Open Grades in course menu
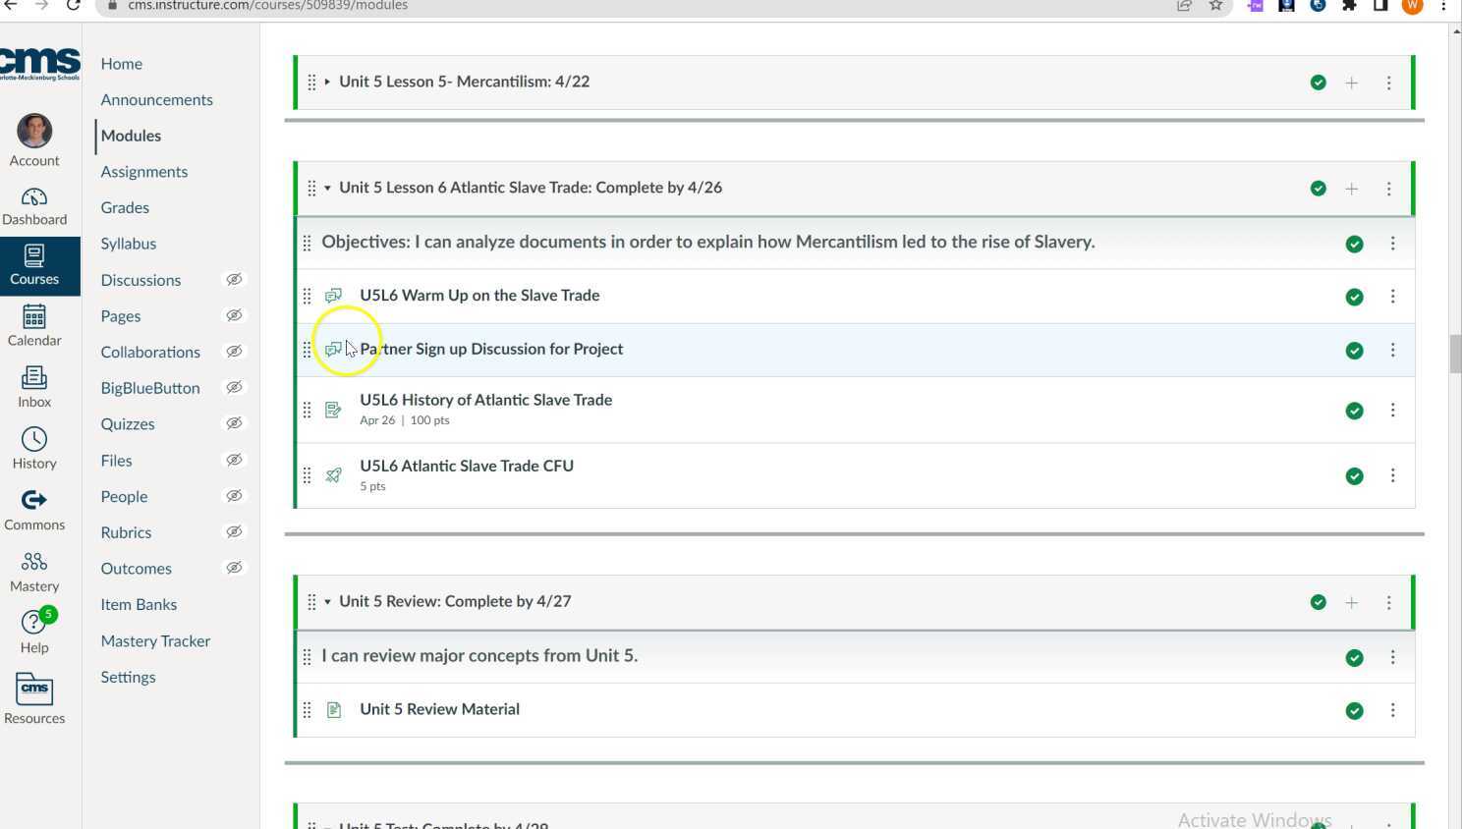Viewport: 1462px width, 829px height. (x=125, y=207)
